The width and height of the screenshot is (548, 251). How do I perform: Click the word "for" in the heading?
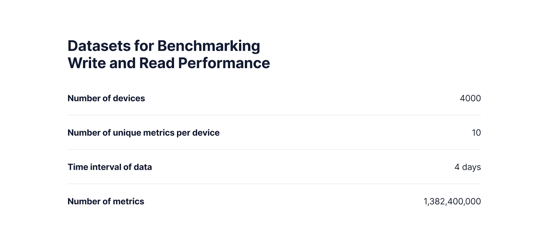point(144,46)
